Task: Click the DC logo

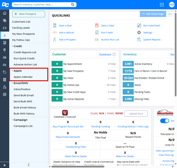Action: click(x=5, y=5)
